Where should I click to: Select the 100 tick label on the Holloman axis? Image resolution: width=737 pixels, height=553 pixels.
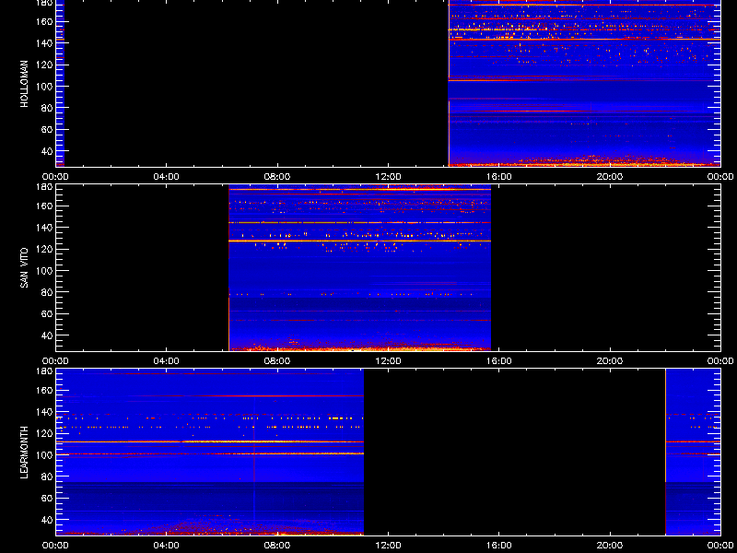pyautogui.click(x=43, y=86)
